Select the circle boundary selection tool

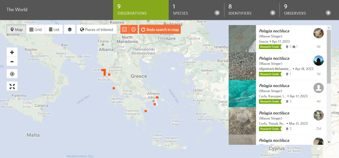[133, 29]
